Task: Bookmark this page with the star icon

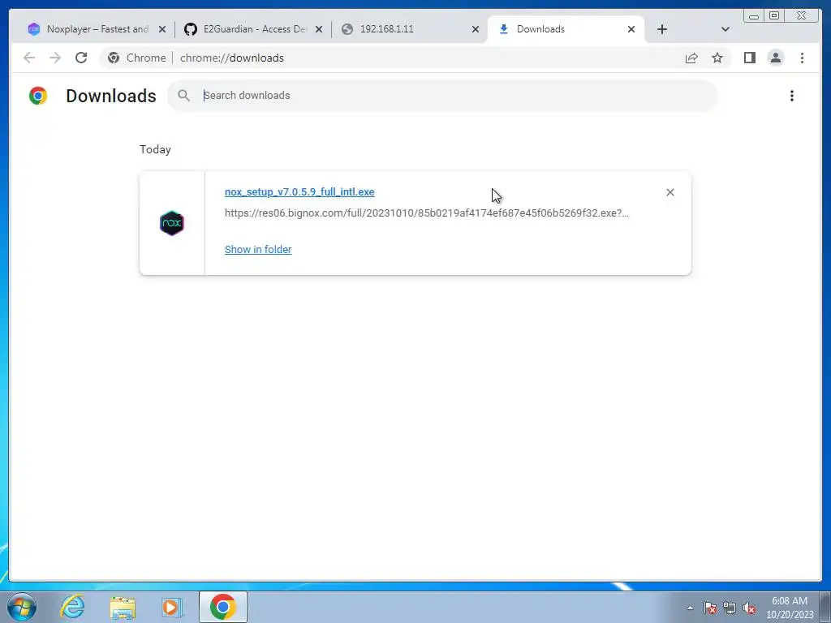Action: [717, 58]
